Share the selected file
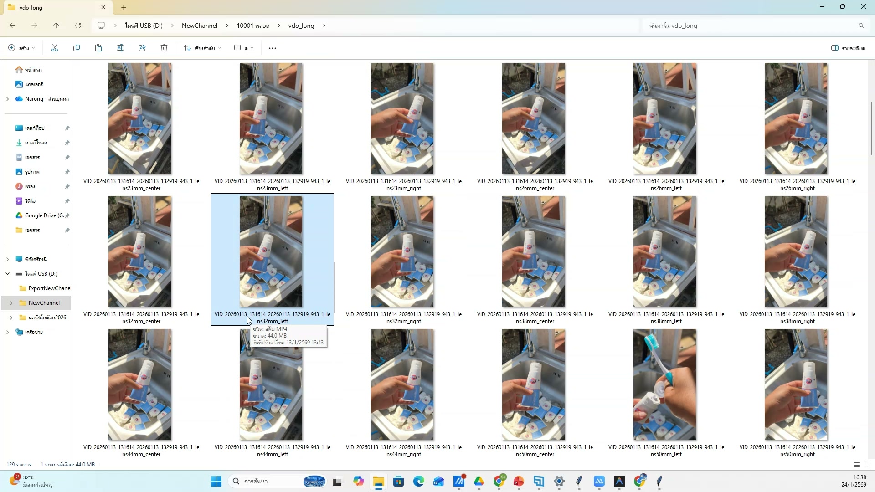This screenshot has height=492, width=875. pos(142,48)
